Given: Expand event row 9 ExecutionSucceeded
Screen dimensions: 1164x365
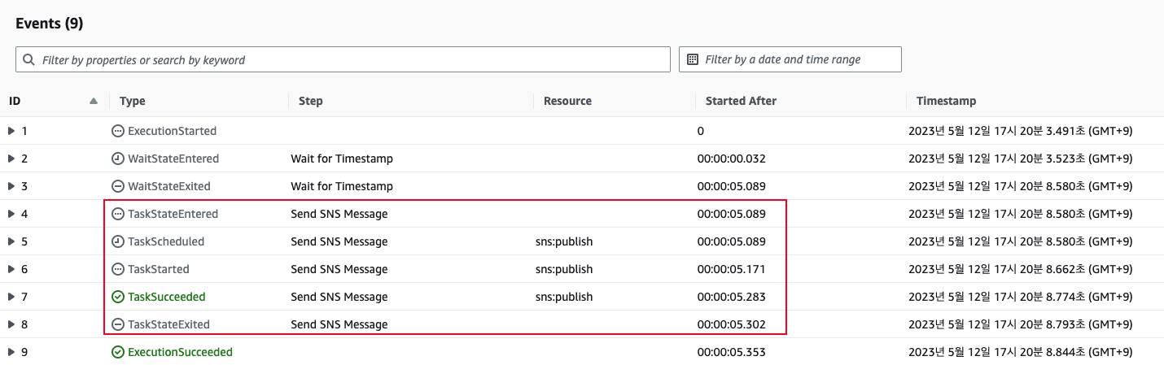Looking at the screenshot, I should [11, 352].
